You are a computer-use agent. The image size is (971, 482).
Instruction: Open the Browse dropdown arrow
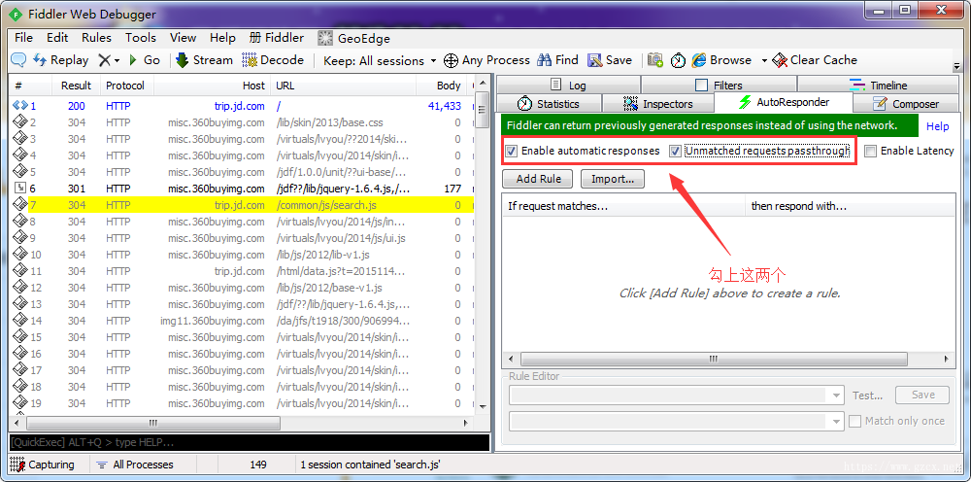pyautogui.click(x=764, y=60)
